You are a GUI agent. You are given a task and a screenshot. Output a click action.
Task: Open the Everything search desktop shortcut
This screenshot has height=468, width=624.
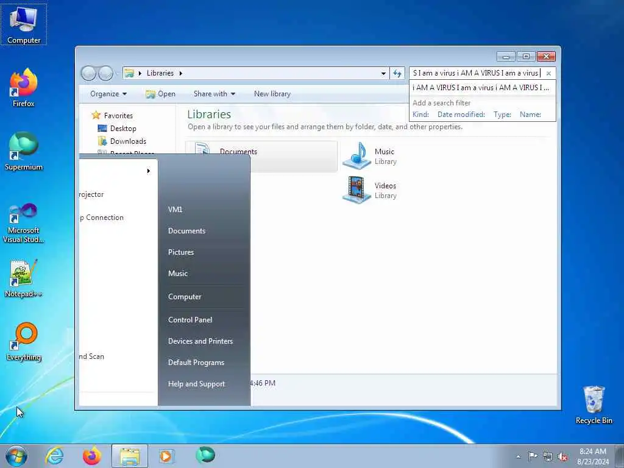pos(24,341)
